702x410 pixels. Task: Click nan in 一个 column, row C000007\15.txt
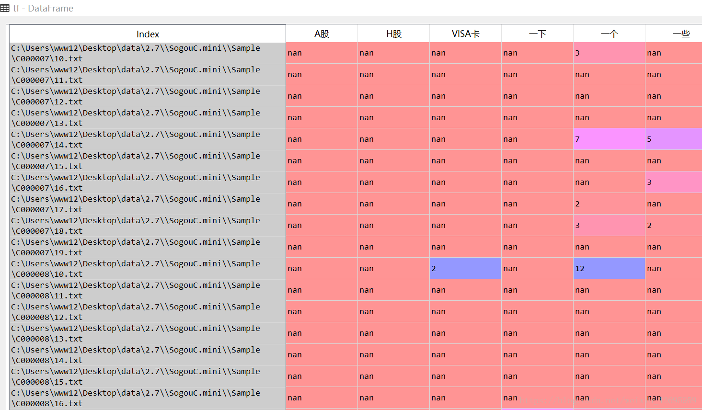pyautogui.click(x=610, y=161)
